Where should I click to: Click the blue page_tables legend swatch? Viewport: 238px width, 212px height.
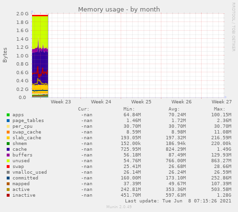(8, 121)
